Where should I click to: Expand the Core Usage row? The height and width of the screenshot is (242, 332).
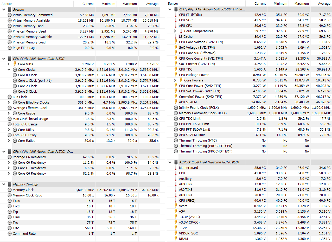click(9, 113)
